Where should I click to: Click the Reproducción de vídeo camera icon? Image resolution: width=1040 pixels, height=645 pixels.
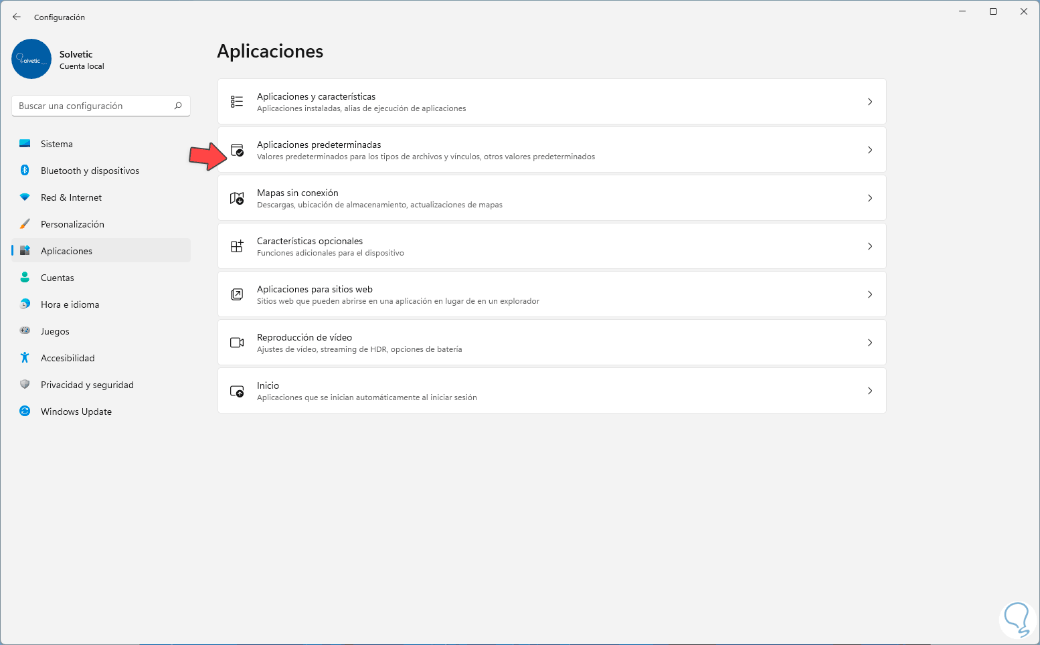[237, 343]
